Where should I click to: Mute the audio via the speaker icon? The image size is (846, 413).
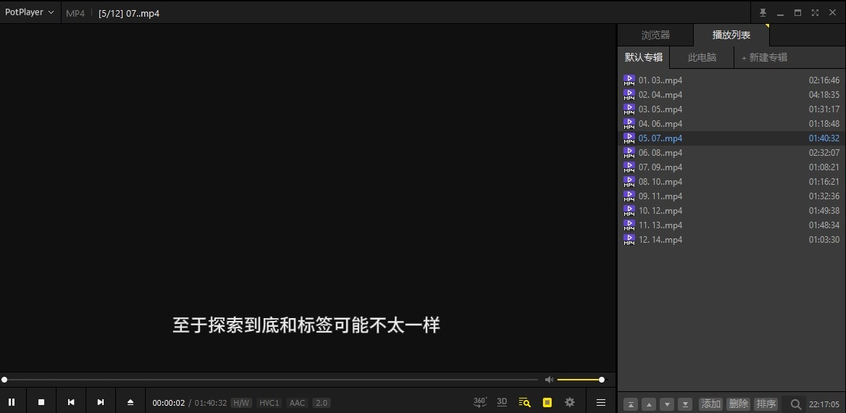549,380
